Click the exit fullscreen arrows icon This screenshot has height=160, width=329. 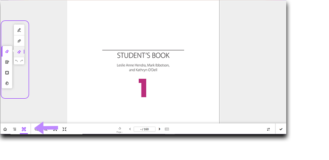tap(65, 130)
